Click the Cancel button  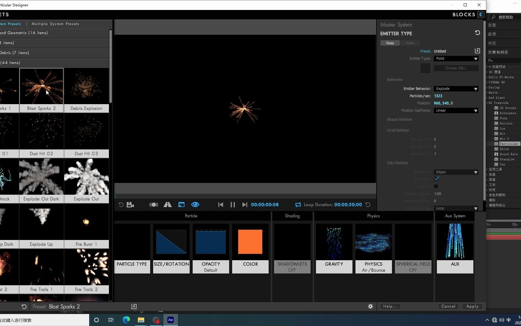point(448,306)
